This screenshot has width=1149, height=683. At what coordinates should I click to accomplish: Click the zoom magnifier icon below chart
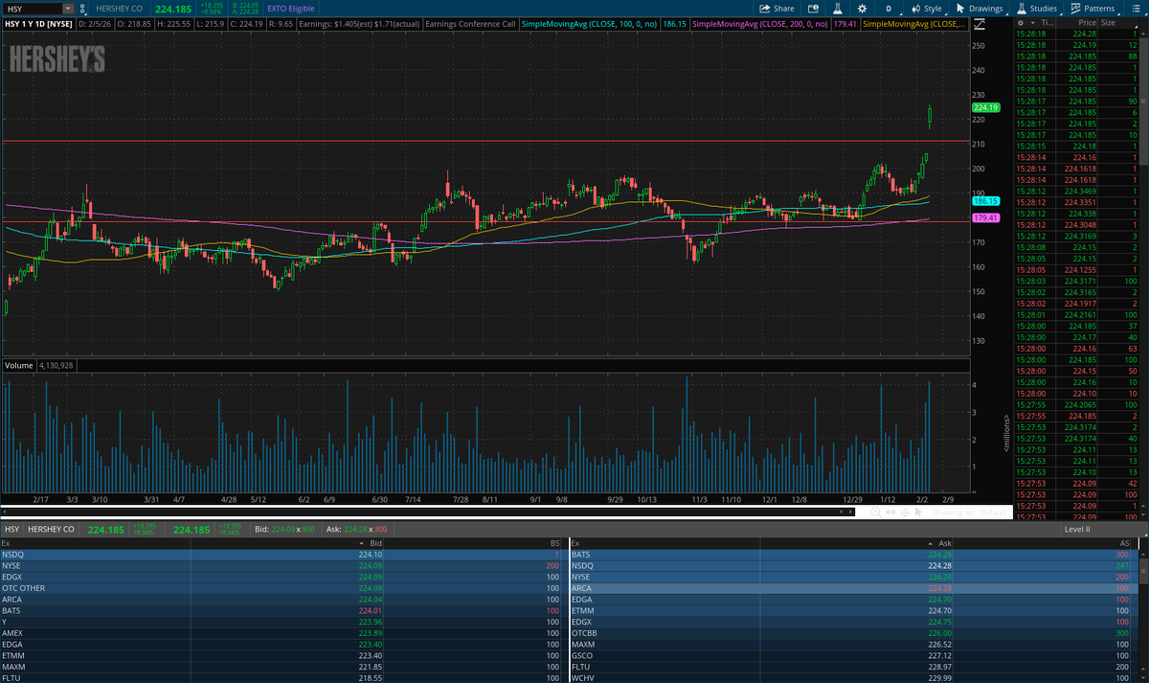point(874,512)
